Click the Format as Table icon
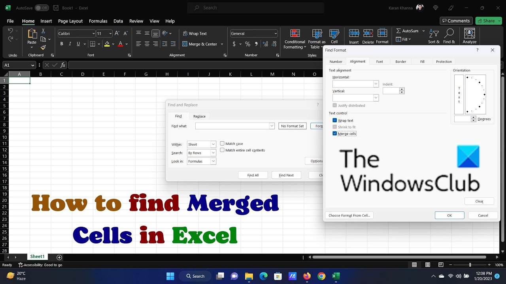This screenshot has width=506, height=284. 317,34
